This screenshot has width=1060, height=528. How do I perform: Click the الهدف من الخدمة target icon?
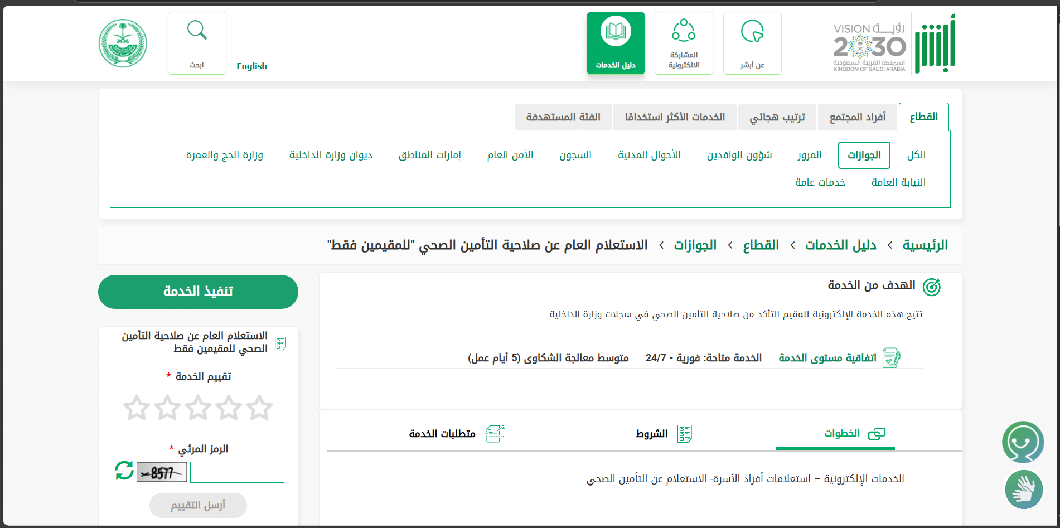tap(932, 287)
